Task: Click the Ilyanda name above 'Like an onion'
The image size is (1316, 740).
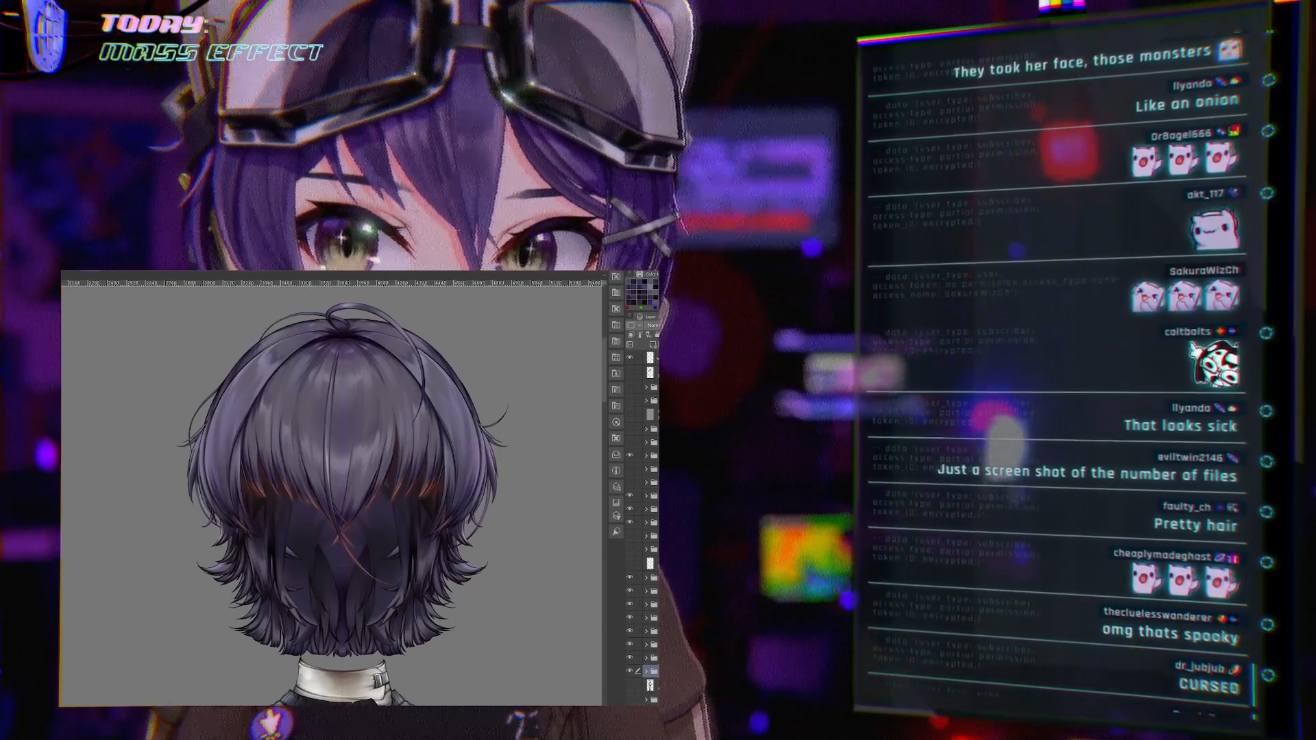Action: pyautogui.click(x=1192, y=85)
